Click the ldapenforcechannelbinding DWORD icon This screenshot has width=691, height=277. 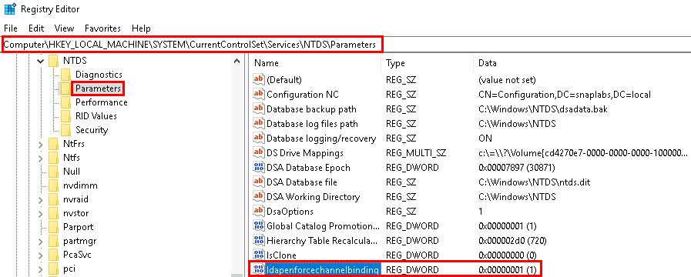point(258,269)
